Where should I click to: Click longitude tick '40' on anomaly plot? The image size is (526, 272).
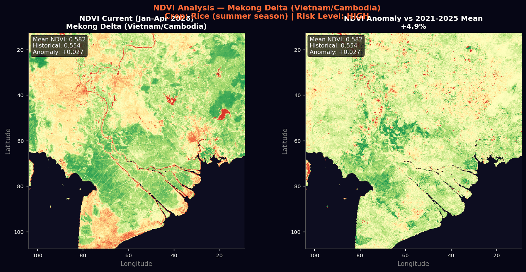(x=451, y=255)
